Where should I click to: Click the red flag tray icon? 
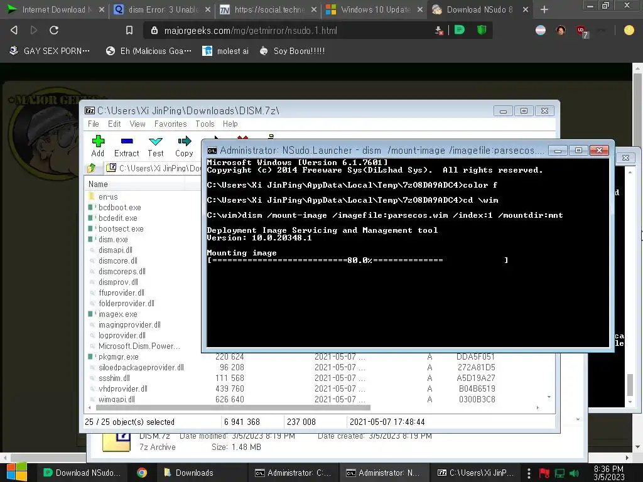(x=544, y=473)
